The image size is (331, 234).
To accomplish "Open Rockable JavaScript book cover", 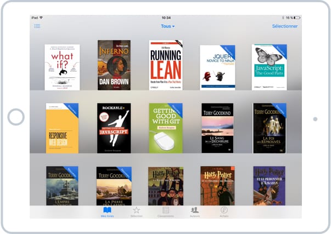I will pyautogui.click(x=114, y=128).
